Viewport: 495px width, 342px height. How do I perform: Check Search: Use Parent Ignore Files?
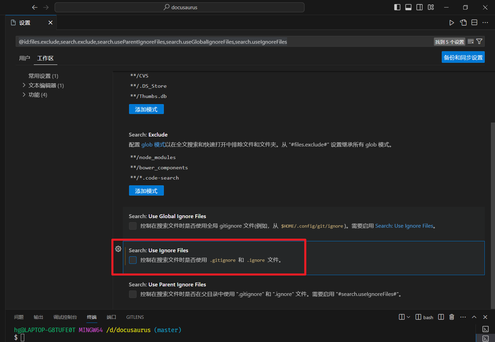click(133, 294)
